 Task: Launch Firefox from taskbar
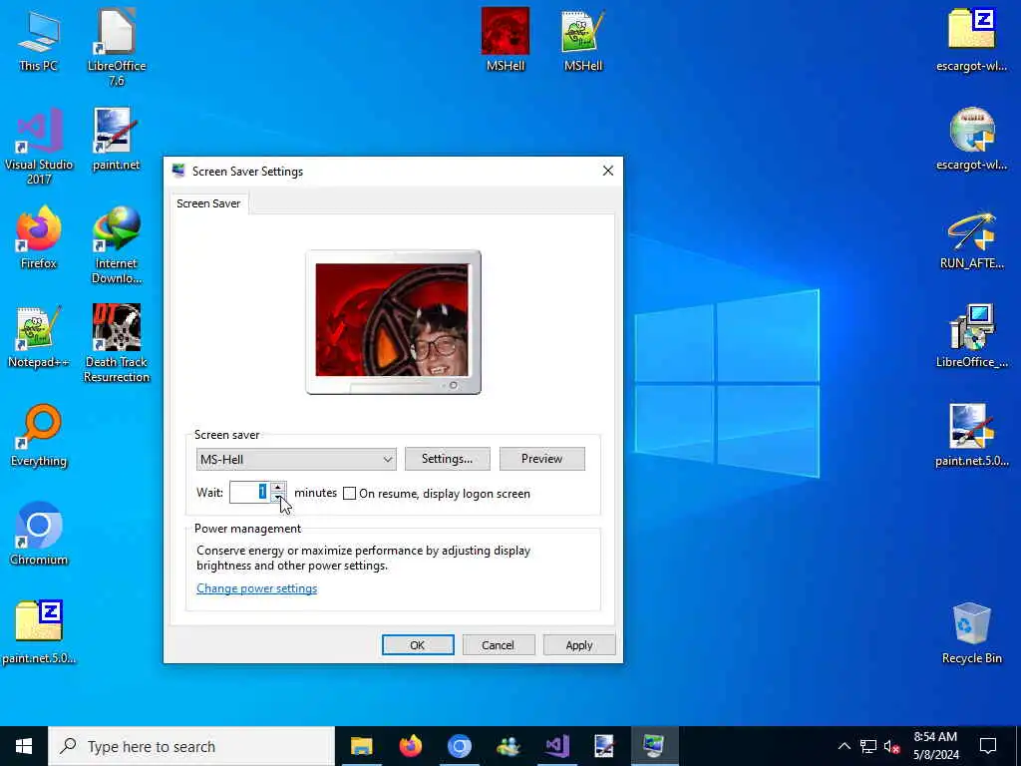point(410,746)
